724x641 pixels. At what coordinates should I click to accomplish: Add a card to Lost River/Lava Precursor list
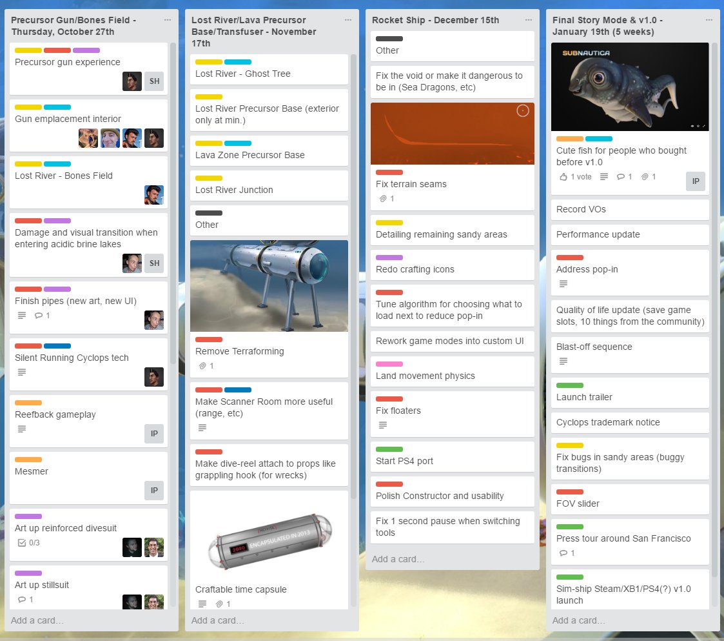[218, 620]
